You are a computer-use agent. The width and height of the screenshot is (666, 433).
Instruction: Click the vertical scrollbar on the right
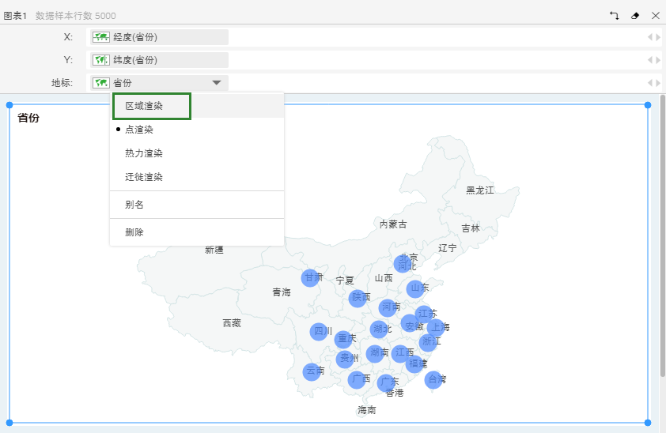point(663,235)
